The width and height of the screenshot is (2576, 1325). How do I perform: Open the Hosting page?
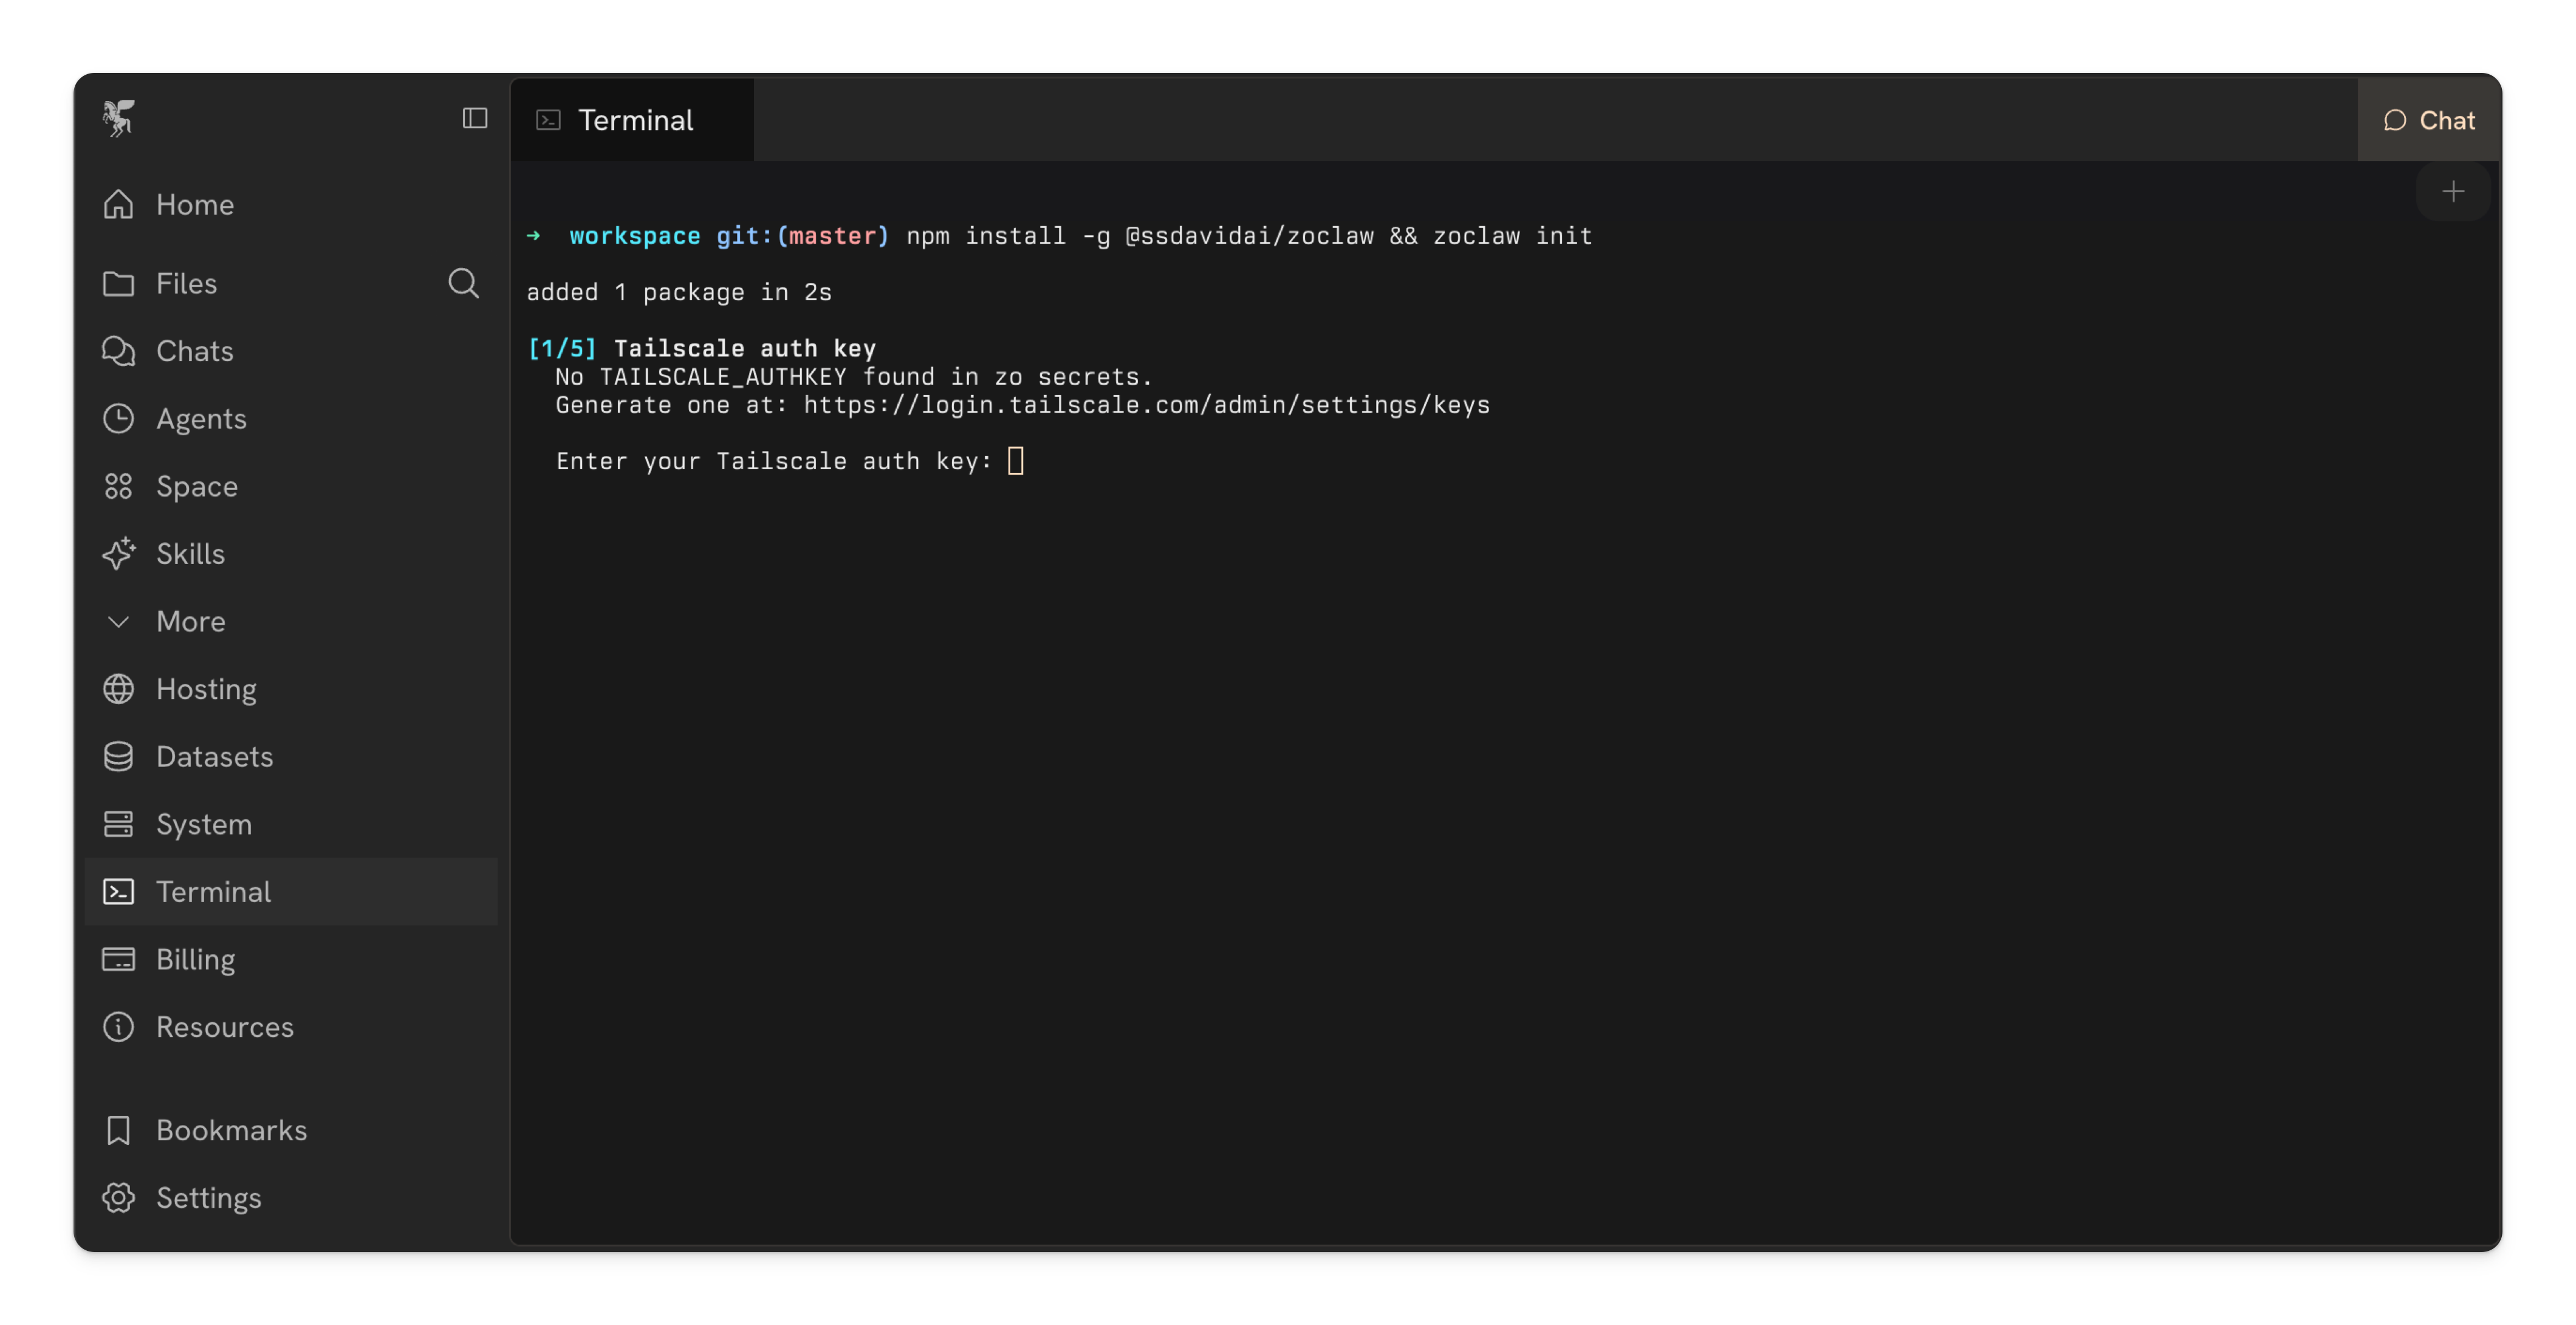pos(206,689)
